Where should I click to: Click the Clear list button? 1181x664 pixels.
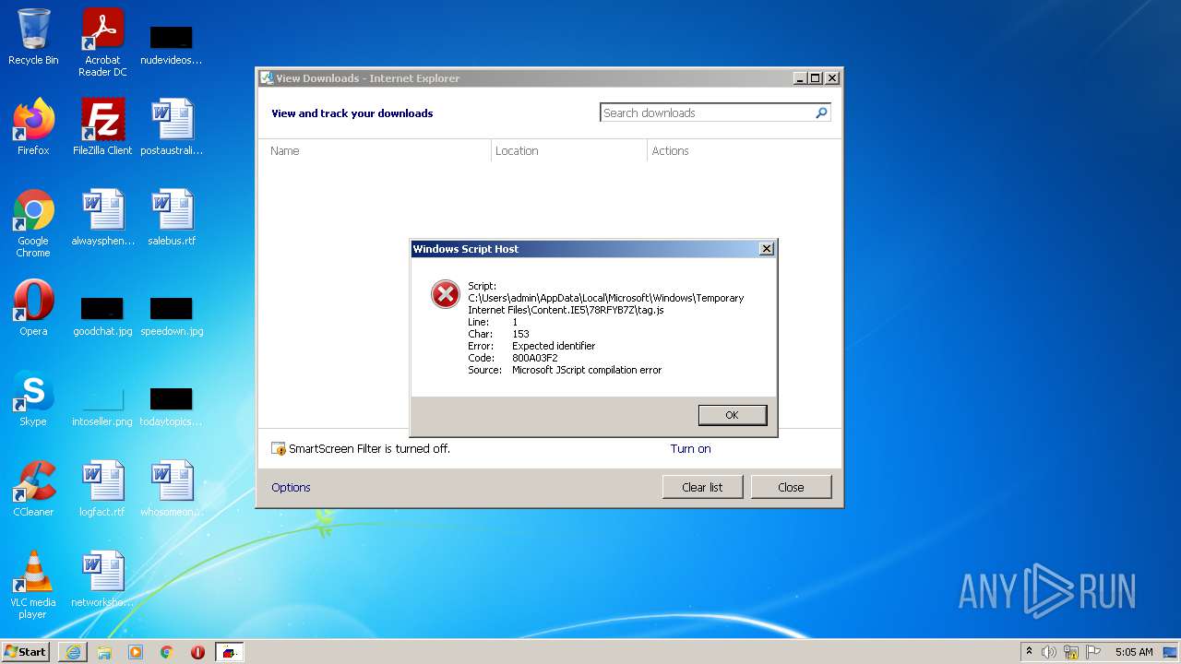coord(702,487)
